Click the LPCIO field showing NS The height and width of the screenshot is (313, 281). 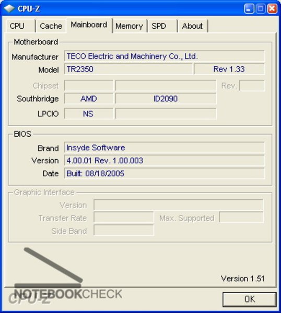tap(89, 114)
